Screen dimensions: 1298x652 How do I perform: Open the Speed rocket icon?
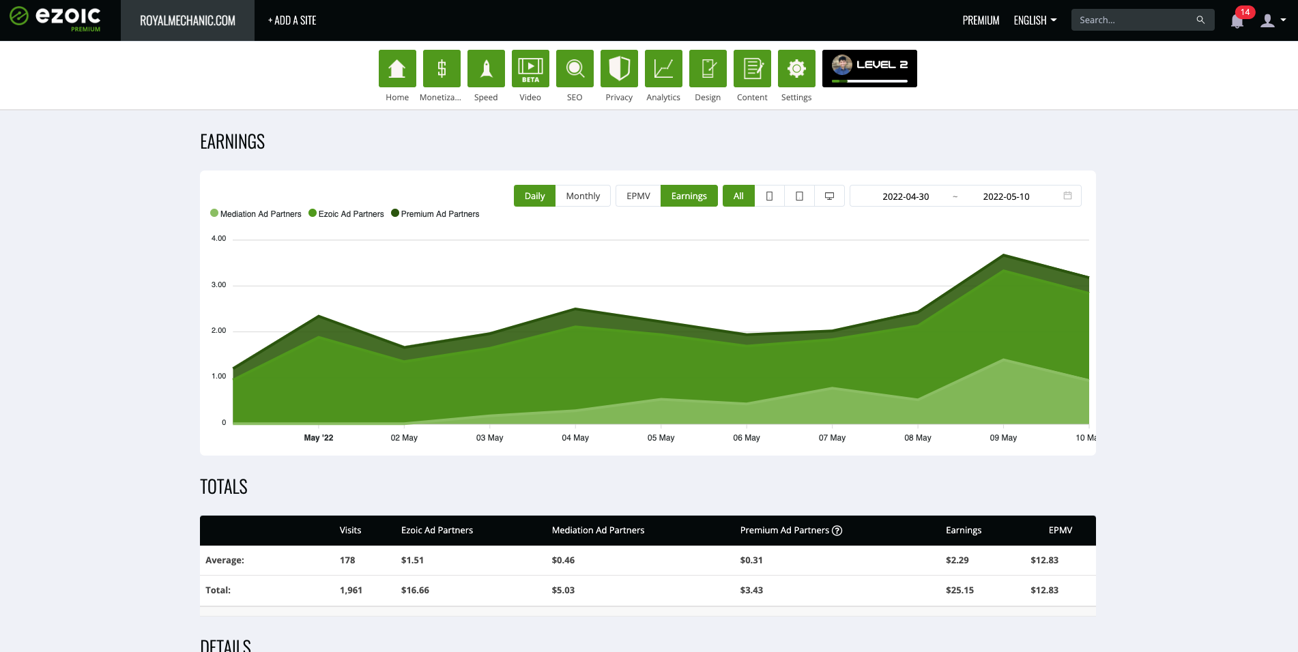(x=486, y=68)
